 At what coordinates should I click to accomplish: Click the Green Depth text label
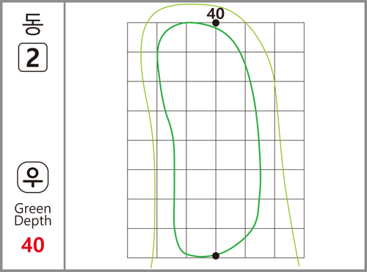tap(33, 215)
